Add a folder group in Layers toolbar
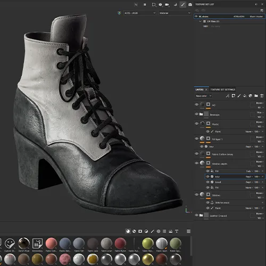This screenshot has height=266, width=266. coord(256,96)
